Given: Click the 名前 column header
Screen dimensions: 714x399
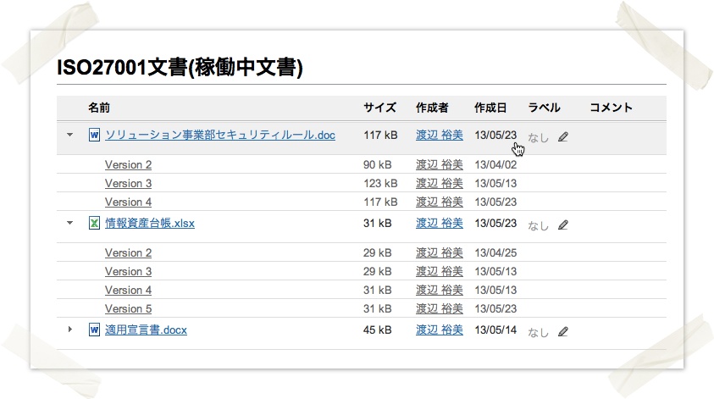Looking at the screenshot, I should pos(99,108).
